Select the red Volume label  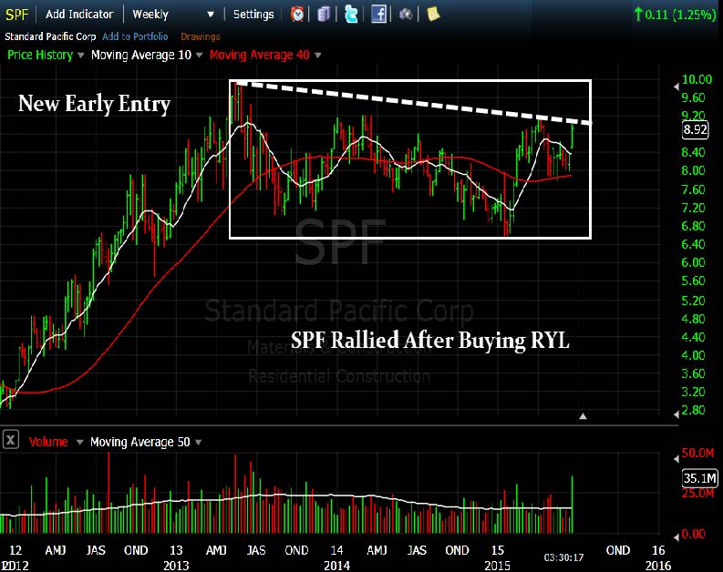click(48, 442)
